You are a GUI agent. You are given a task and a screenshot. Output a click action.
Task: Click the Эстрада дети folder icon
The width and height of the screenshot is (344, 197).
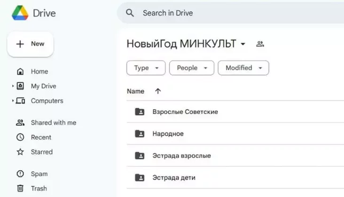tap(140, 178)
